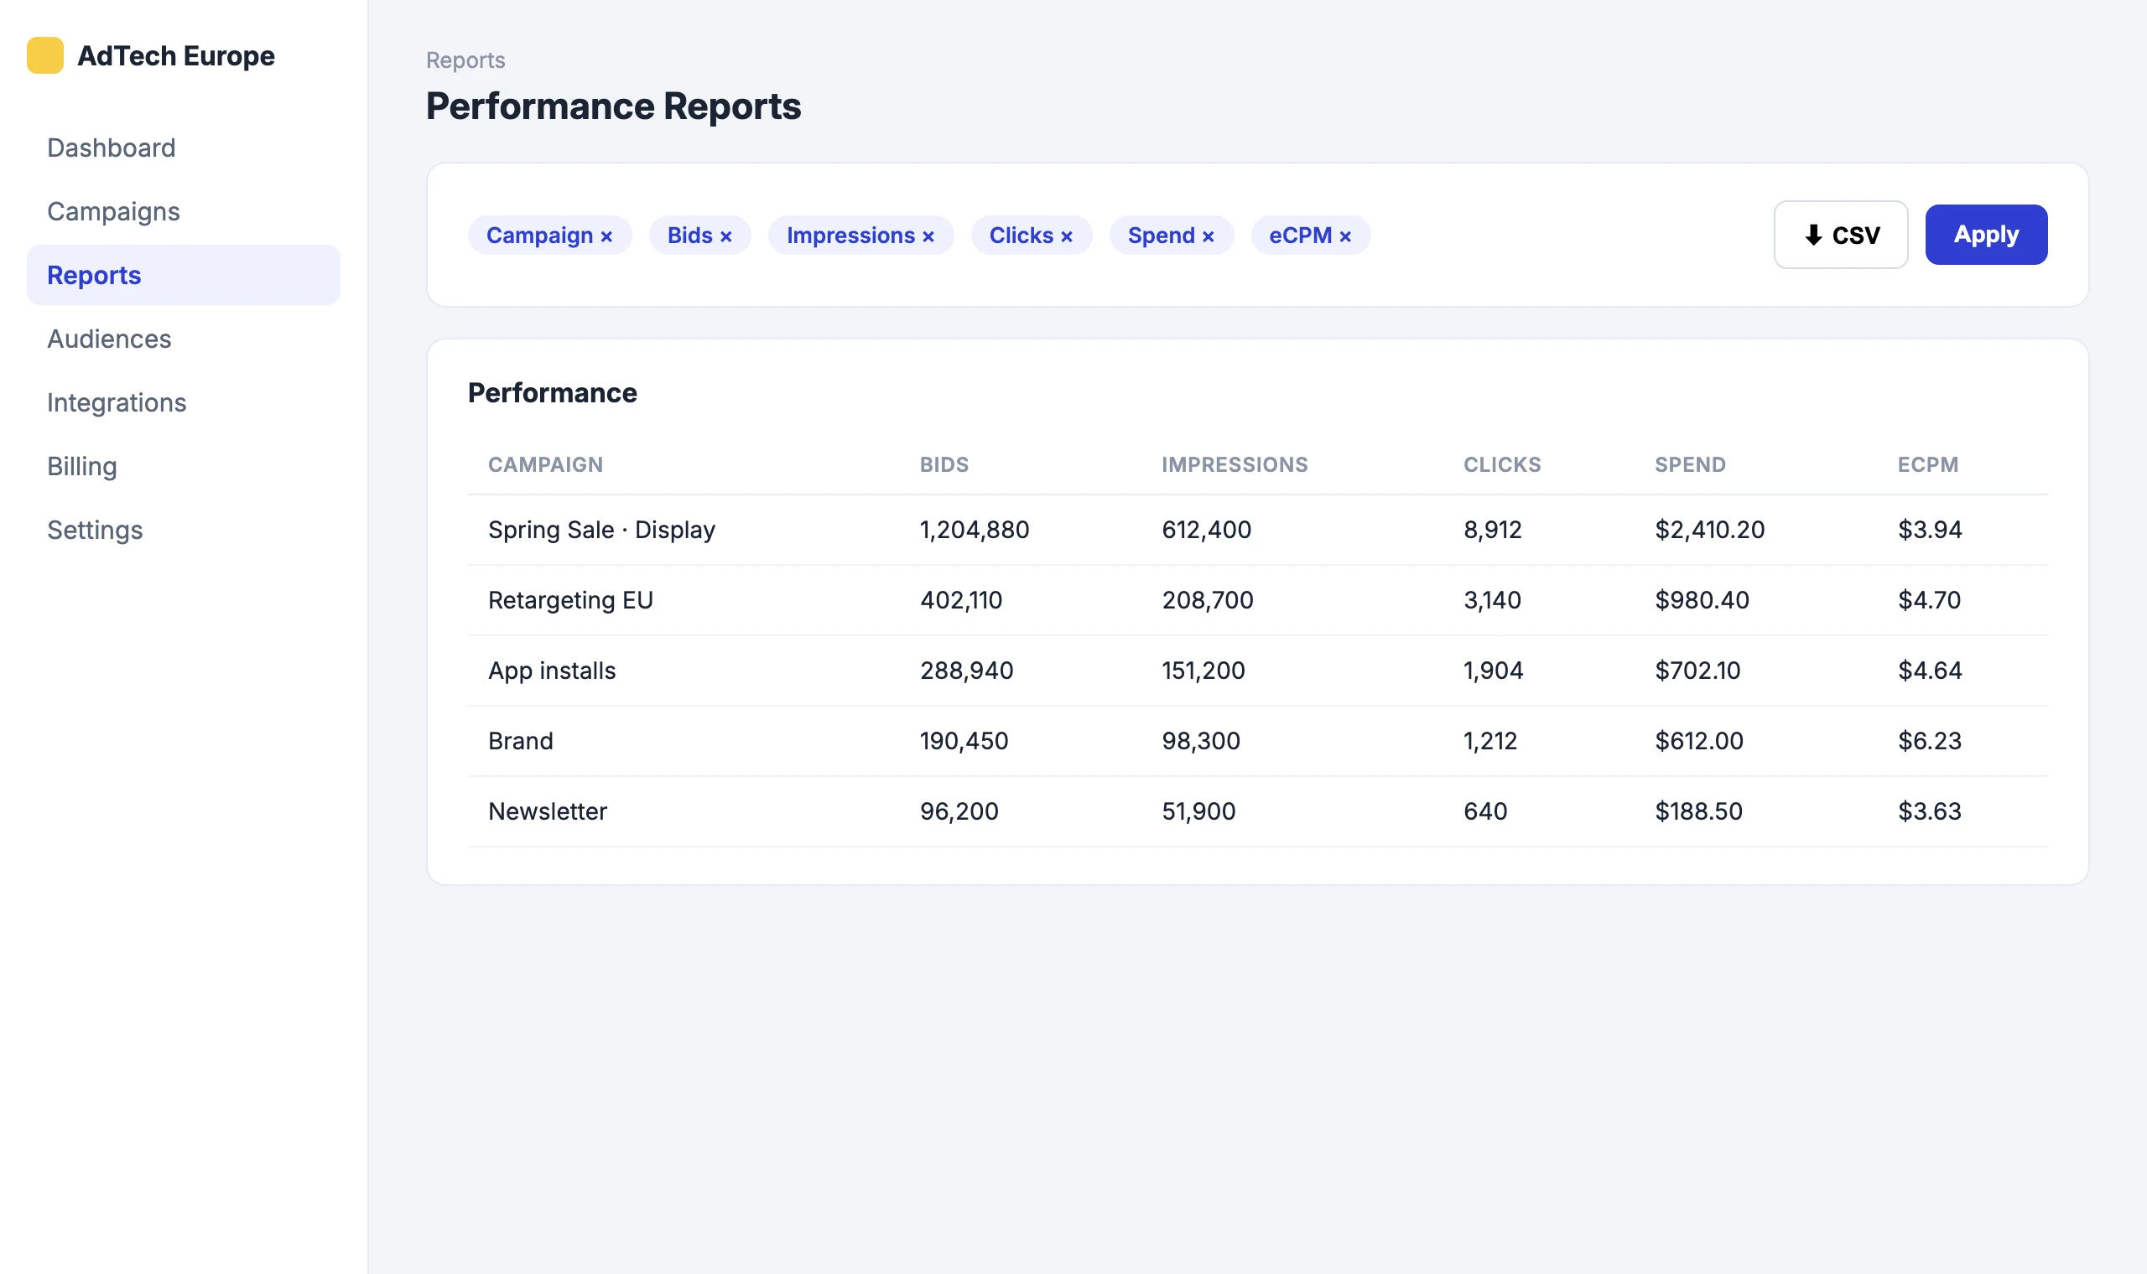Click the Apply button
2147x1274 pixels.
1987,235
